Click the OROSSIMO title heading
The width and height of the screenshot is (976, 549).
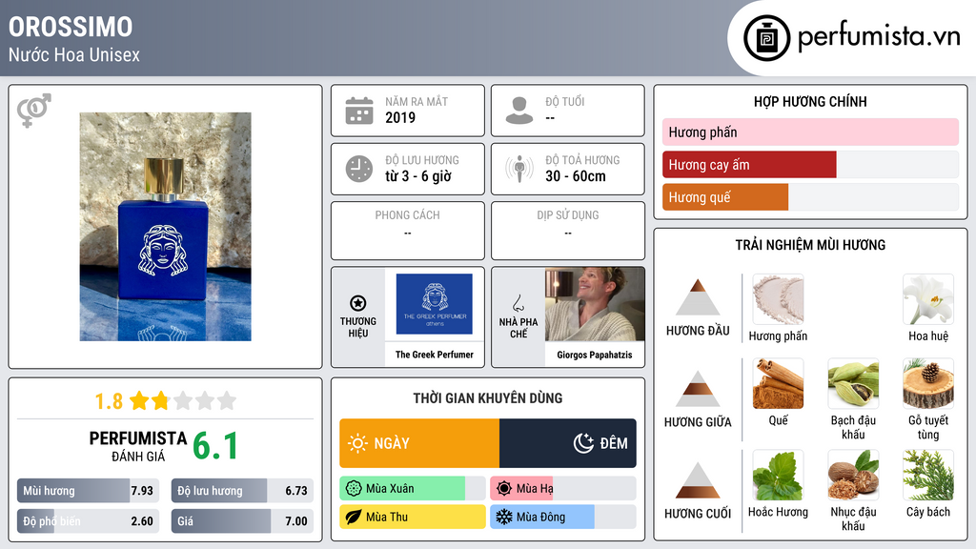71,27
